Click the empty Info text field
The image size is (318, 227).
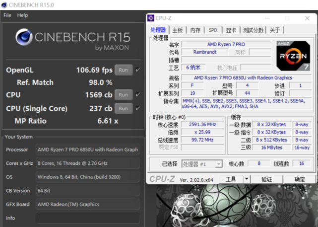pos(87,218)
